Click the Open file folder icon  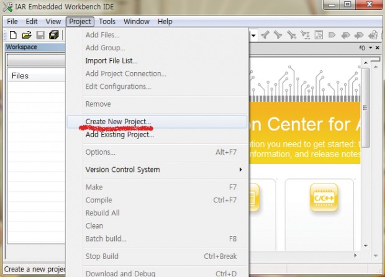point(27,35)
